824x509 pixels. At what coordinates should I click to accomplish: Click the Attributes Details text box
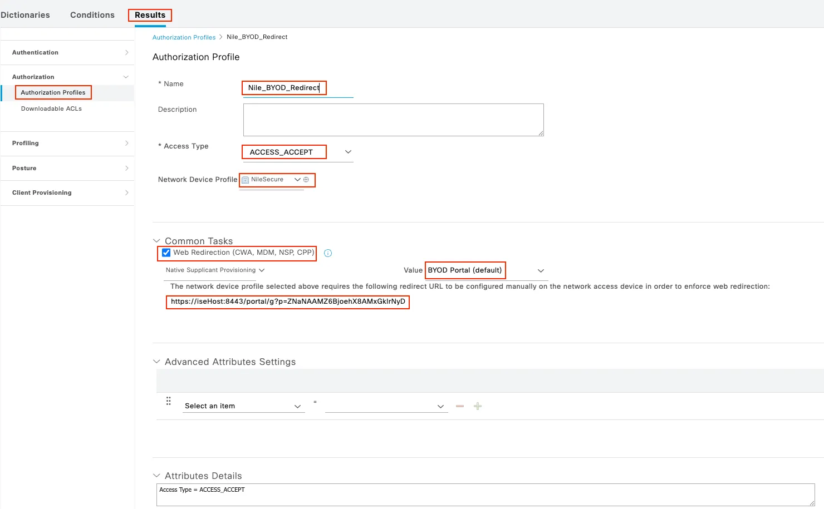(485, 495)
